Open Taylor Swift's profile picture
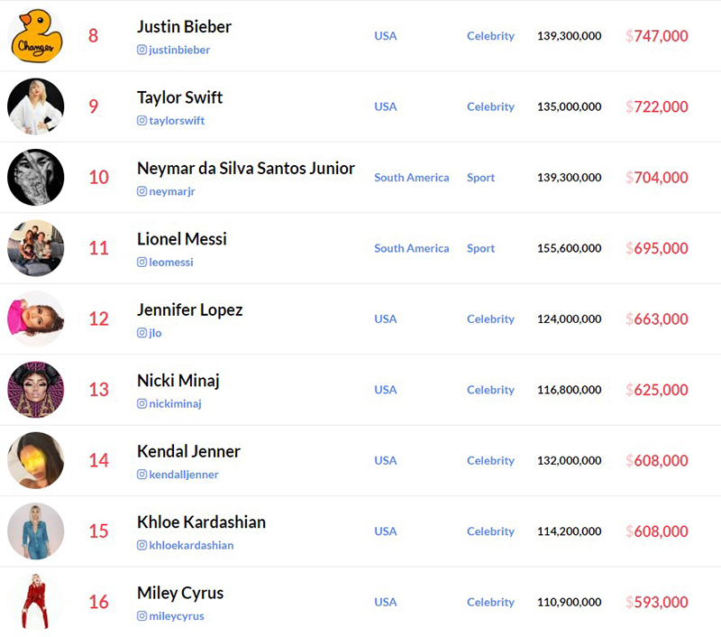Image resolution: width=721 pixels, height=637 pixels. [x=36, y=106]
